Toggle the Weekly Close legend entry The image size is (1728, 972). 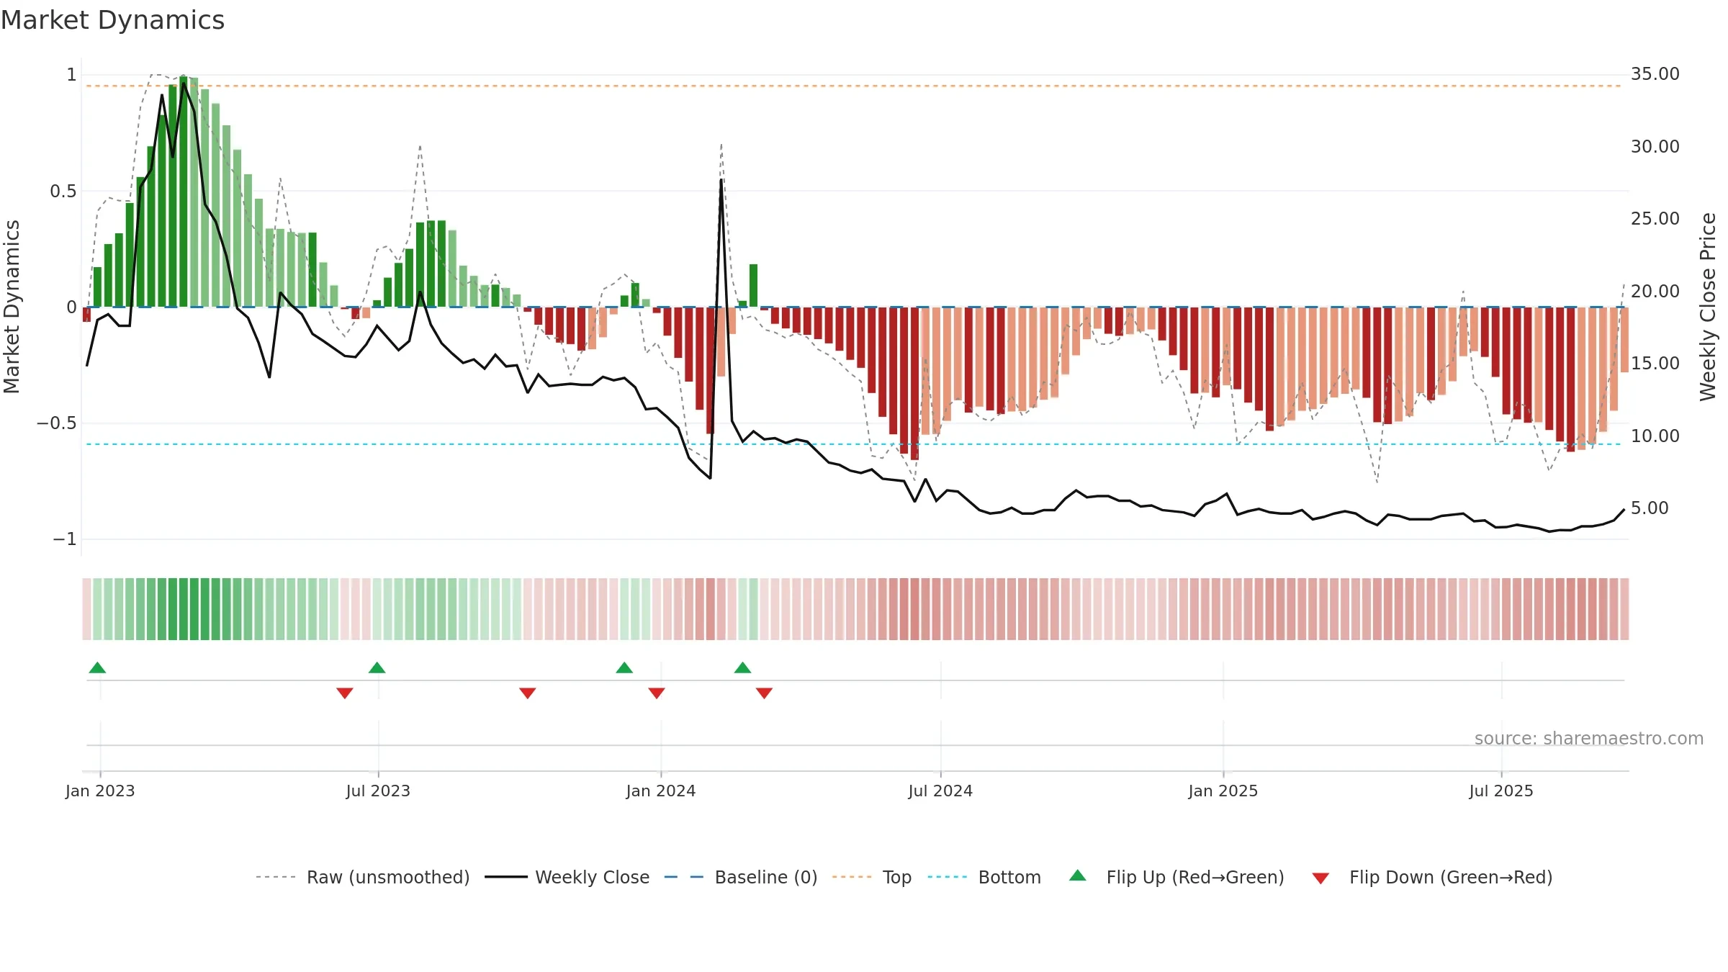tap(567, 877)
